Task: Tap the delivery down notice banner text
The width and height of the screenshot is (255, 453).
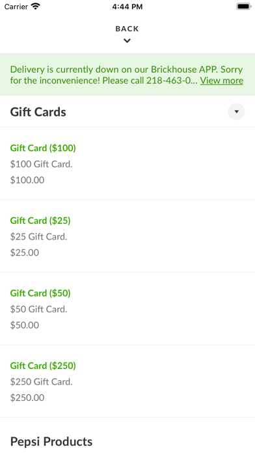Action: [126, 75]
